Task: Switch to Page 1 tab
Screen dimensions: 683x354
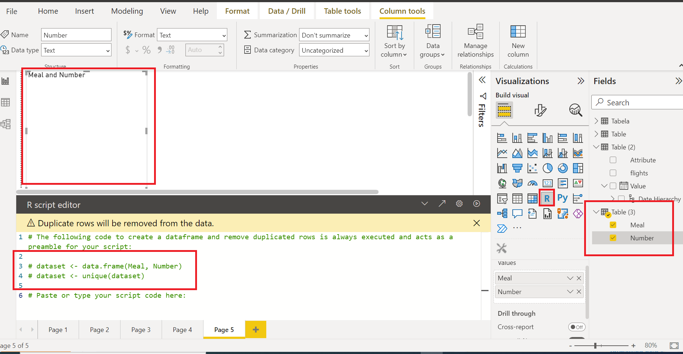Action: pyautogui.click(x=58, y=329)
